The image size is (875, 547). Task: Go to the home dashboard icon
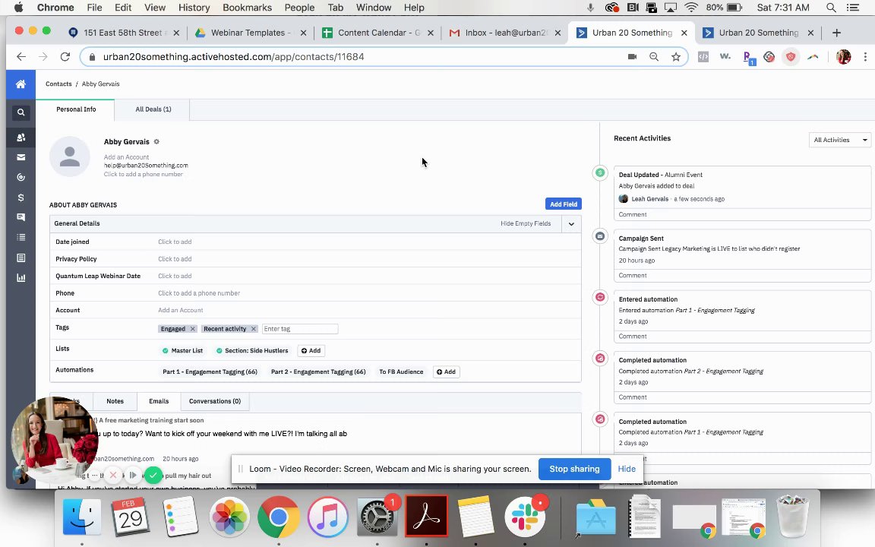pos(21,84)
